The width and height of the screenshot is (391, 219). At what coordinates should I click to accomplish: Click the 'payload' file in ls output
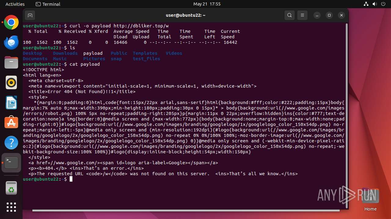click(x=93, y=53)
